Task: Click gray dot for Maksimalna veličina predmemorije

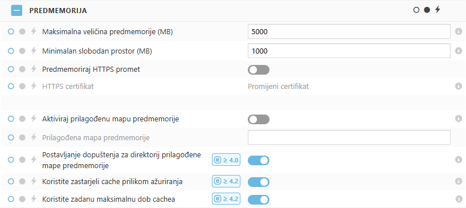Action: 22,31
